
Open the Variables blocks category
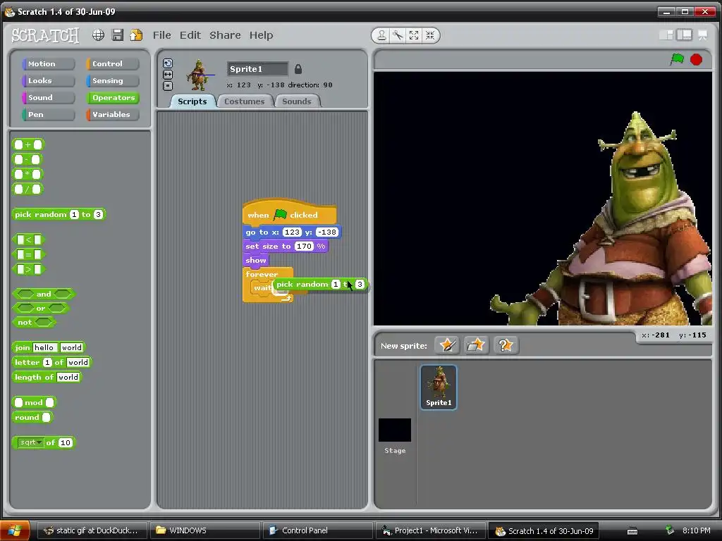[112, 115]
